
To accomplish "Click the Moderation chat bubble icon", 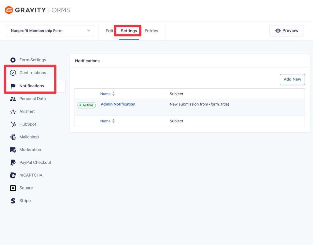I will (x=13, y=150).
